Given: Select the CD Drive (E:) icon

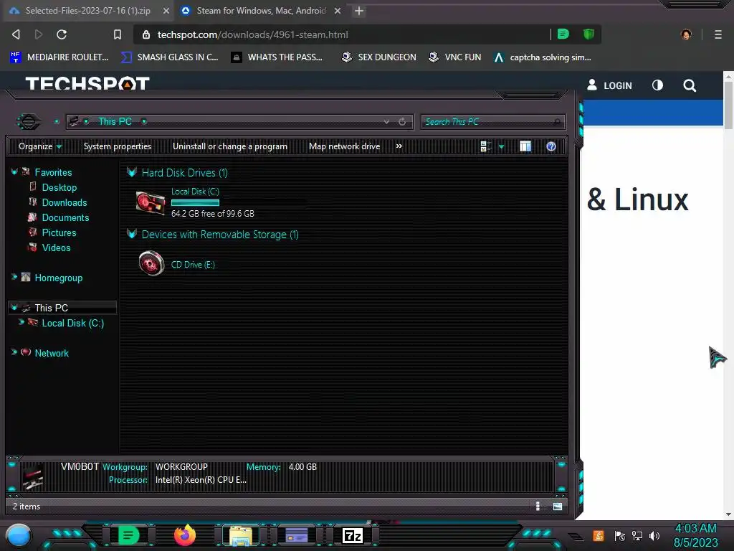Looking at the screenshot, I should 151,263.
